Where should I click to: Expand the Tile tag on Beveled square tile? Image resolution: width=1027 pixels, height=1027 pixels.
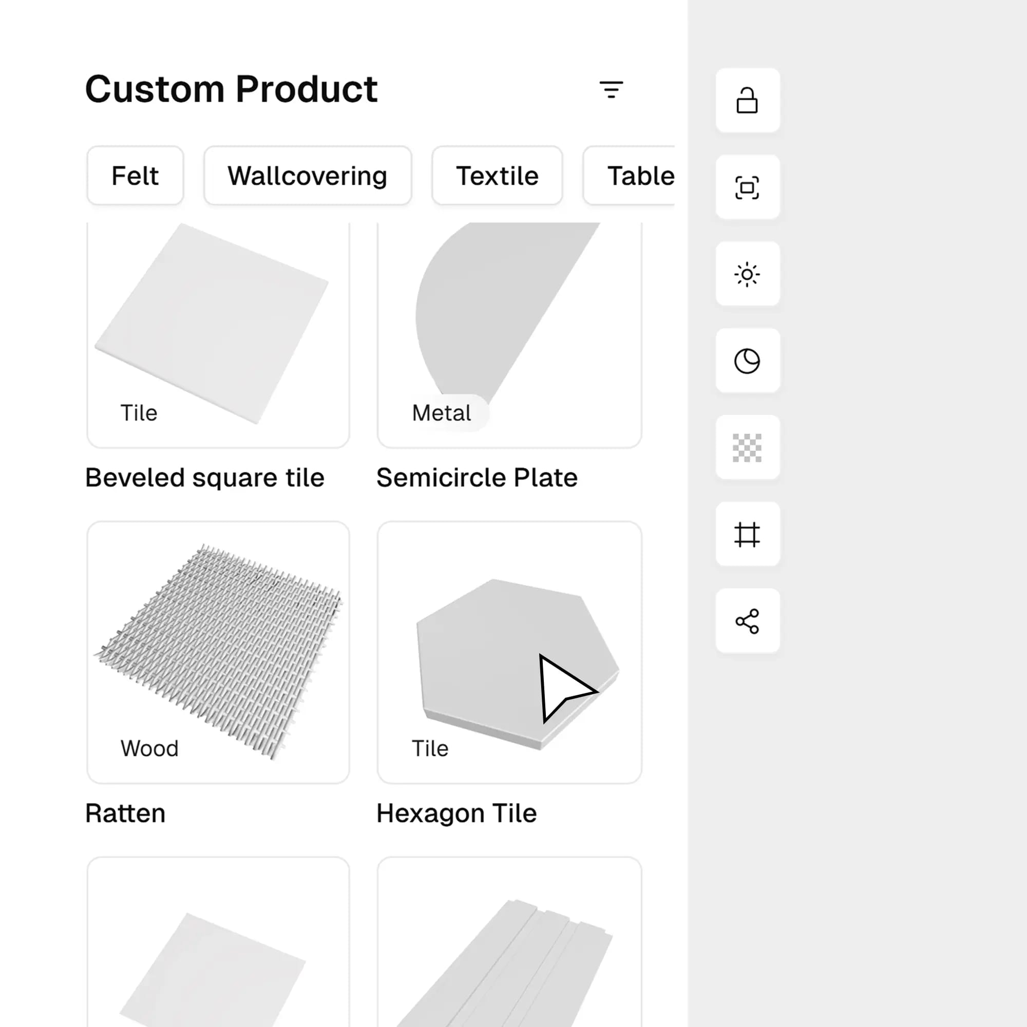coord(138,412)
